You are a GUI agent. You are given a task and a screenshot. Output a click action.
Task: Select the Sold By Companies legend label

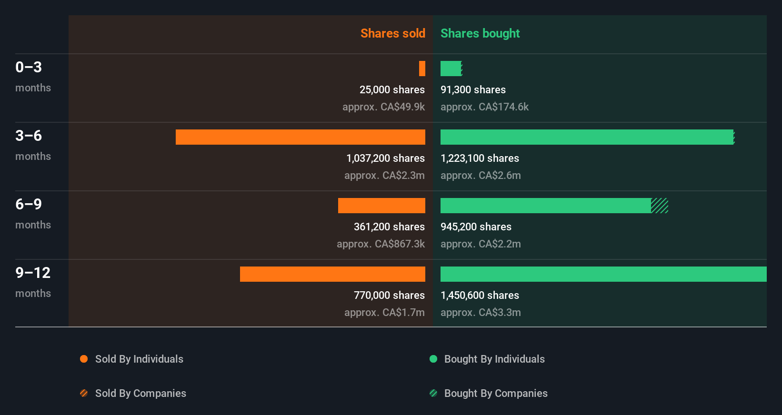(x=140, y=393)
